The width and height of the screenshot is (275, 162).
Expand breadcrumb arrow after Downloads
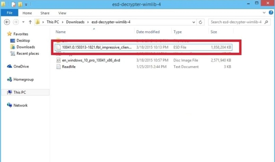click(x=88, y=22)
